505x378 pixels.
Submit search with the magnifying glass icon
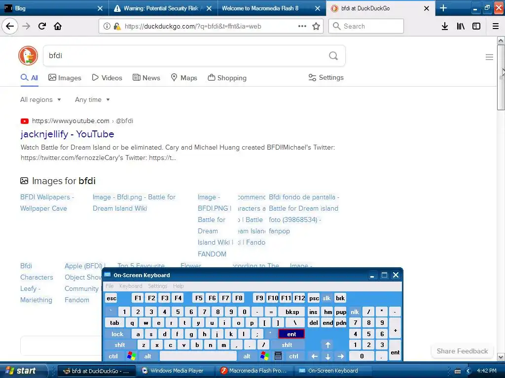[x=333, y=56]
